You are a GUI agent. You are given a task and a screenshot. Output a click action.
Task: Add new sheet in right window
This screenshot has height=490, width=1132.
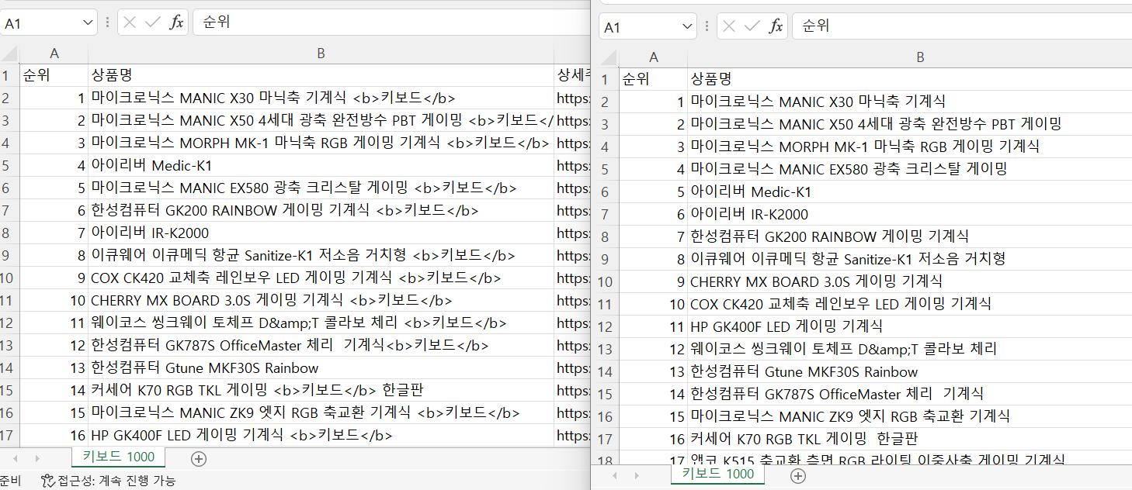(797, 475)
